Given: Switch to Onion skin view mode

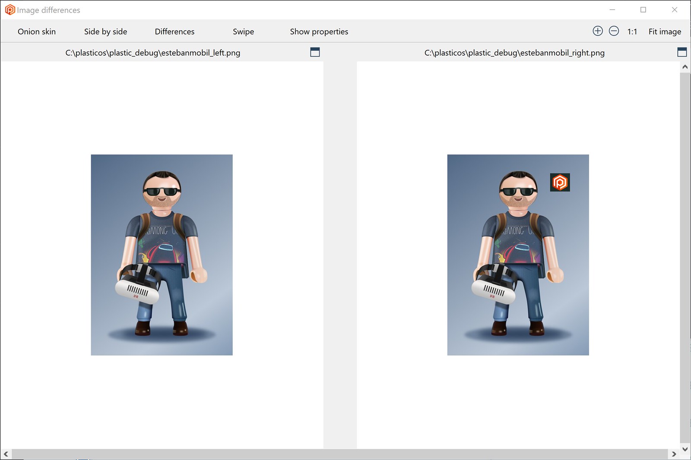Looking at the screenshot, I should pyautogui.click(x=37, y=32).
